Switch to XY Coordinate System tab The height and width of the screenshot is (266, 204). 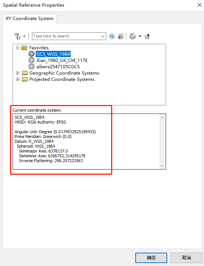click(30, 19)
